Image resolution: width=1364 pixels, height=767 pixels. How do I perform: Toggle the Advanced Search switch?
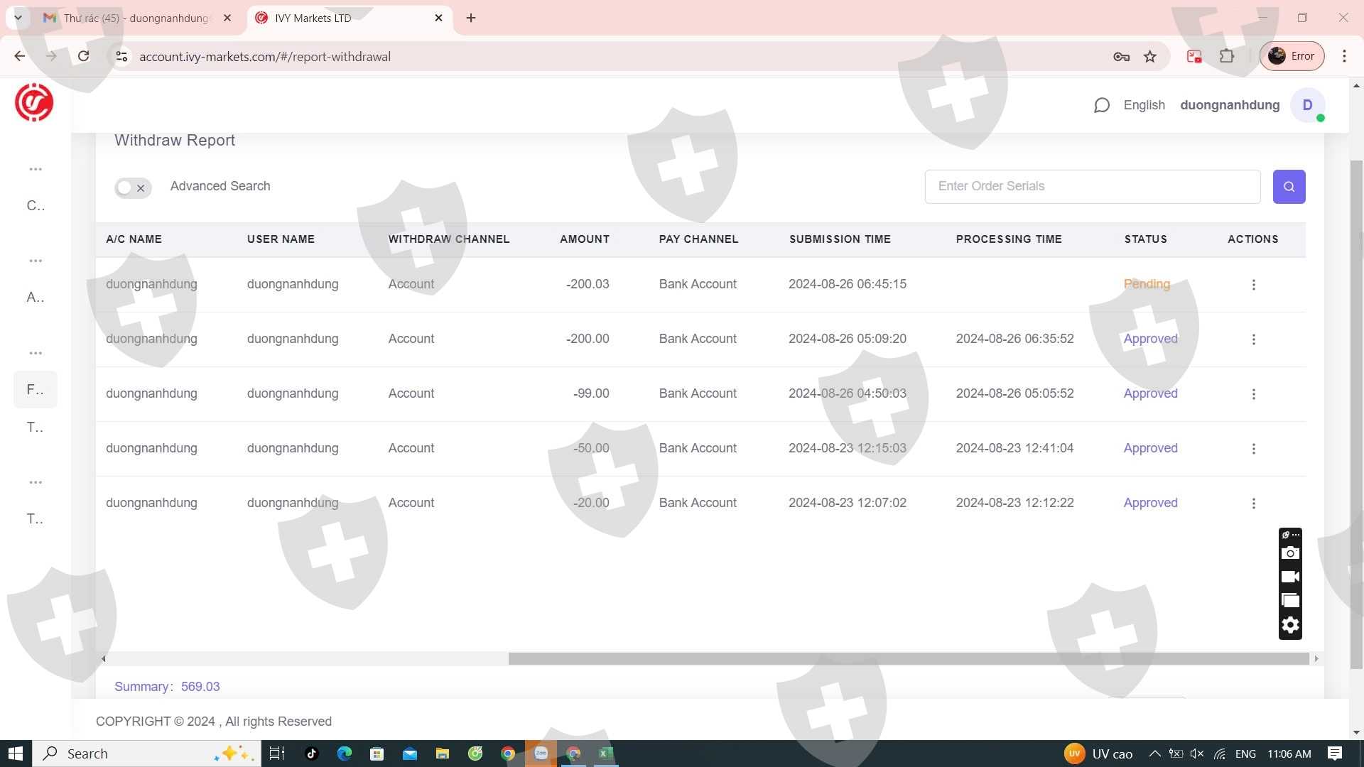point(133,187)
